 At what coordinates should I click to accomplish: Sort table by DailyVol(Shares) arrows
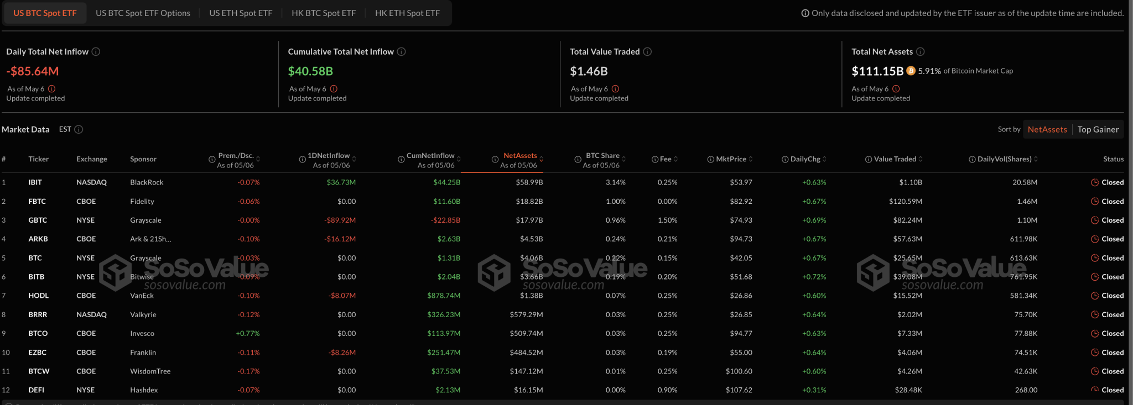pos(1036,159)
